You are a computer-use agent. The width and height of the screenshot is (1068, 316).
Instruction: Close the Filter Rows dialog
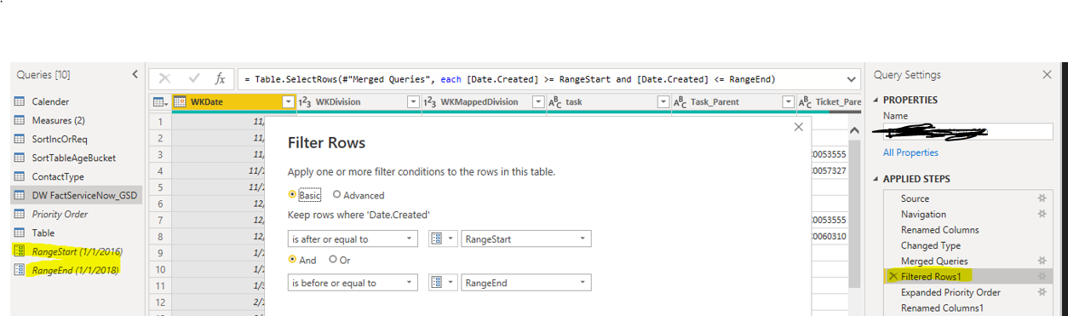(x=798, y=127)
